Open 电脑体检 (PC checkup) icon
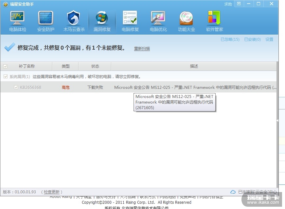 coord(17,18)
